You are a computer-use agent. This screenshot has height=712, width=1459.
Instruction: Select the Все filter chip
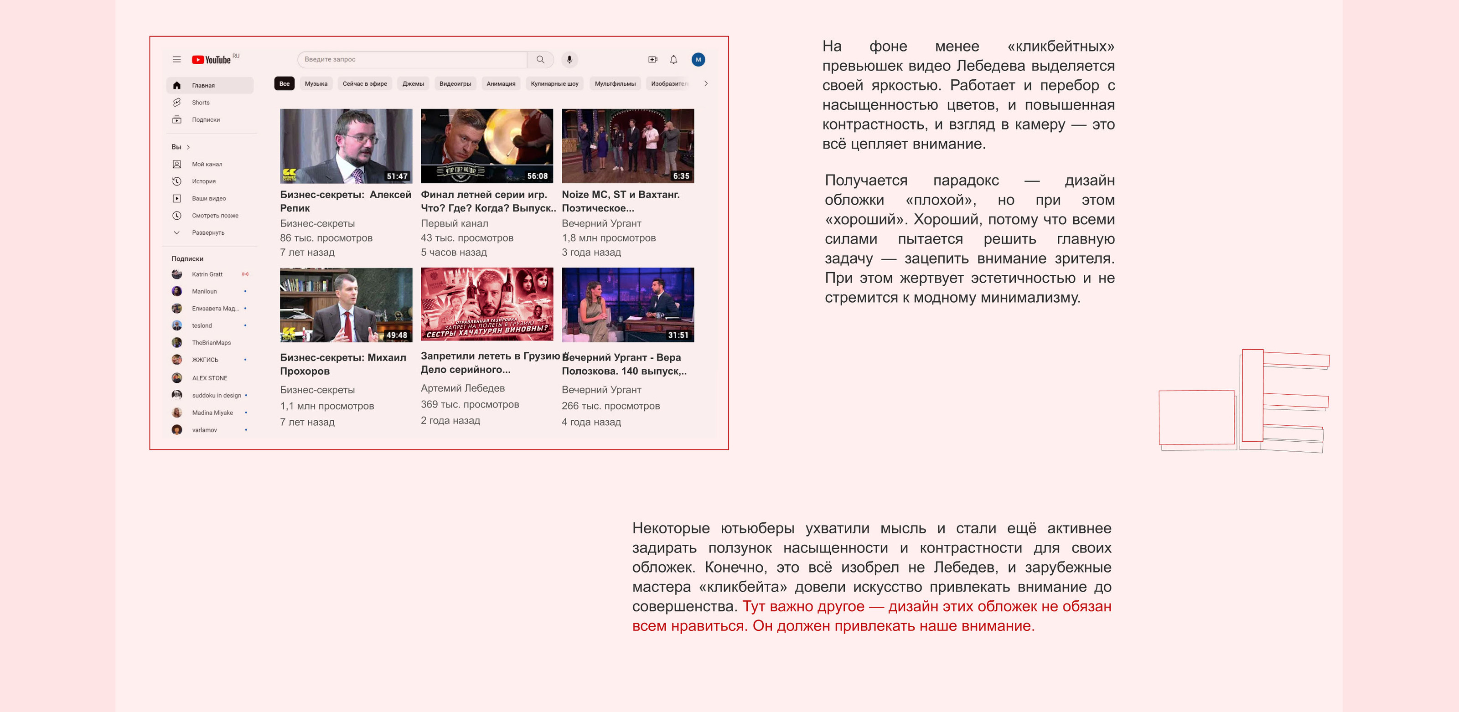tap(284, 84)
